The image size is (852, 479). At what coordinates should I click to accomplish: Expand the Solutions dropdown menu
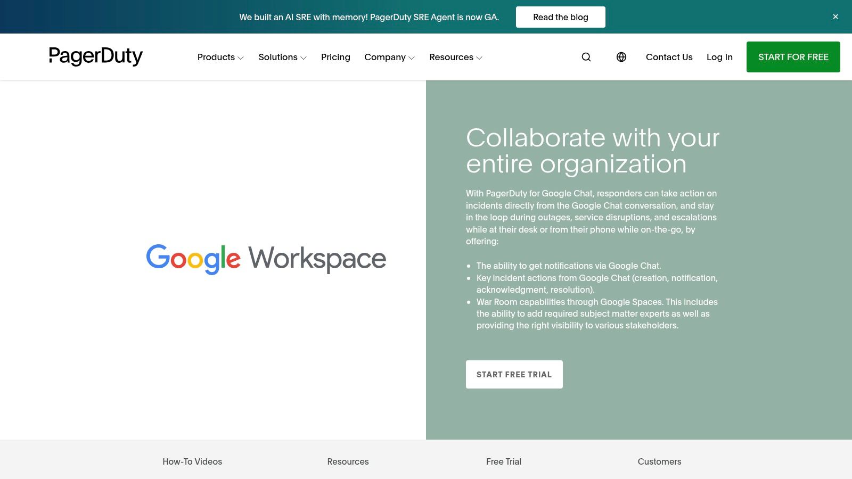[x=282, y=57]
